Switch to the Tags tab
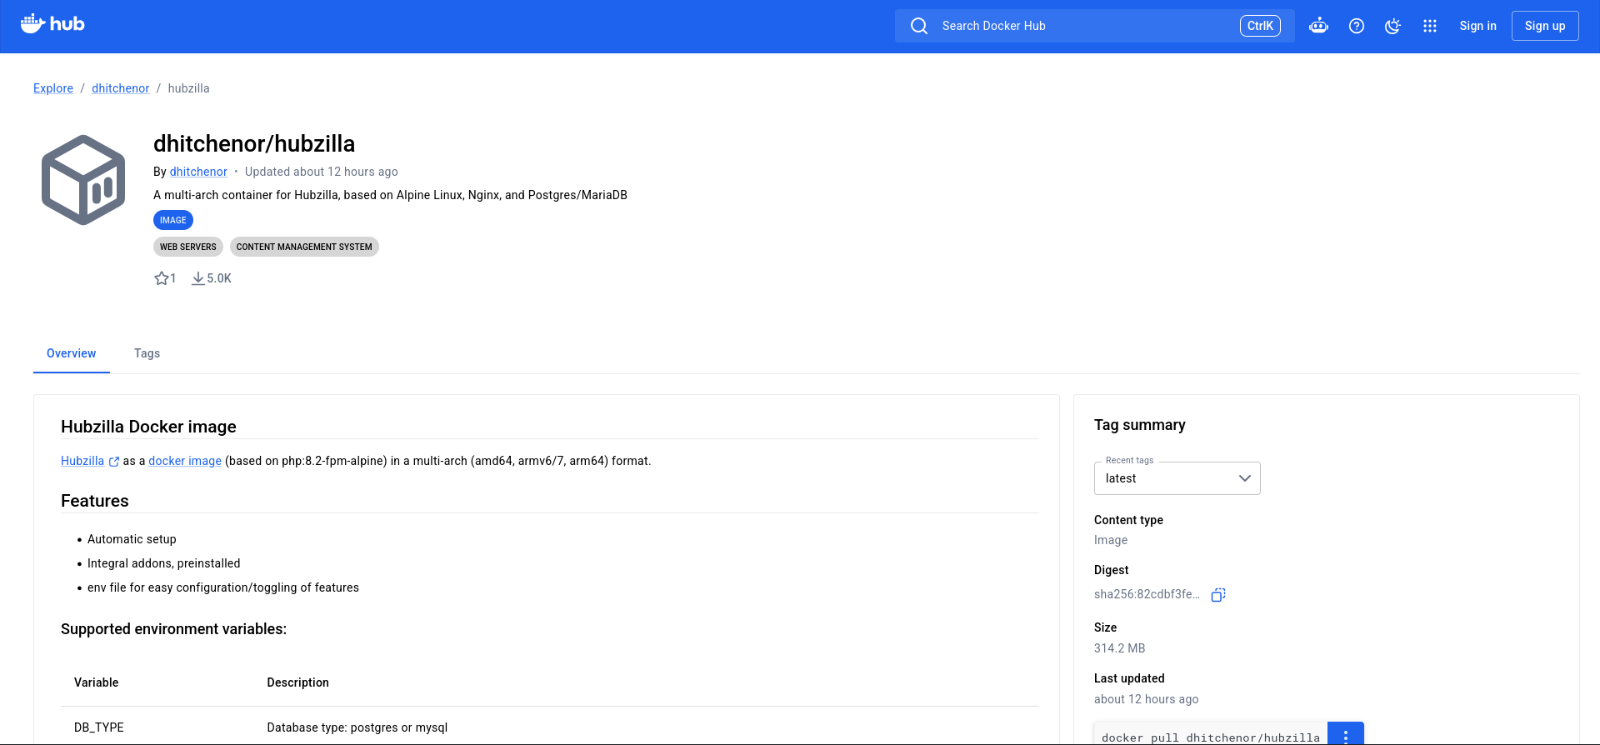The image size is (1600, 745). (x=147, y=353)
